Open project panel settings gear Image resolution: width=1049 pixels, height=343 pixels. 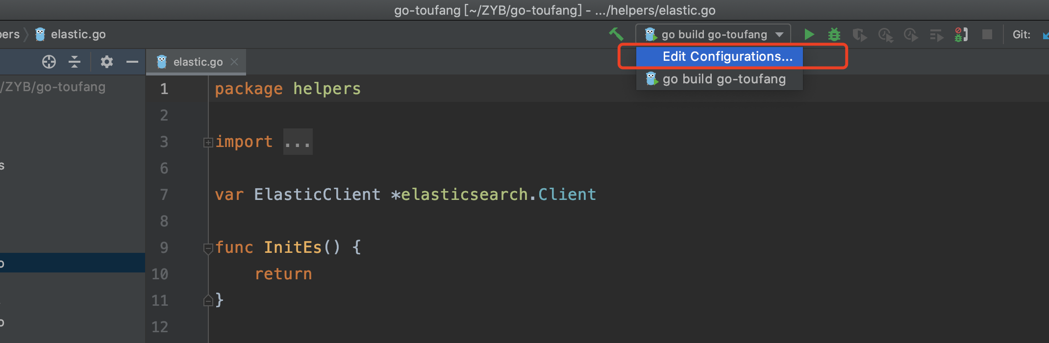point(106,62)
